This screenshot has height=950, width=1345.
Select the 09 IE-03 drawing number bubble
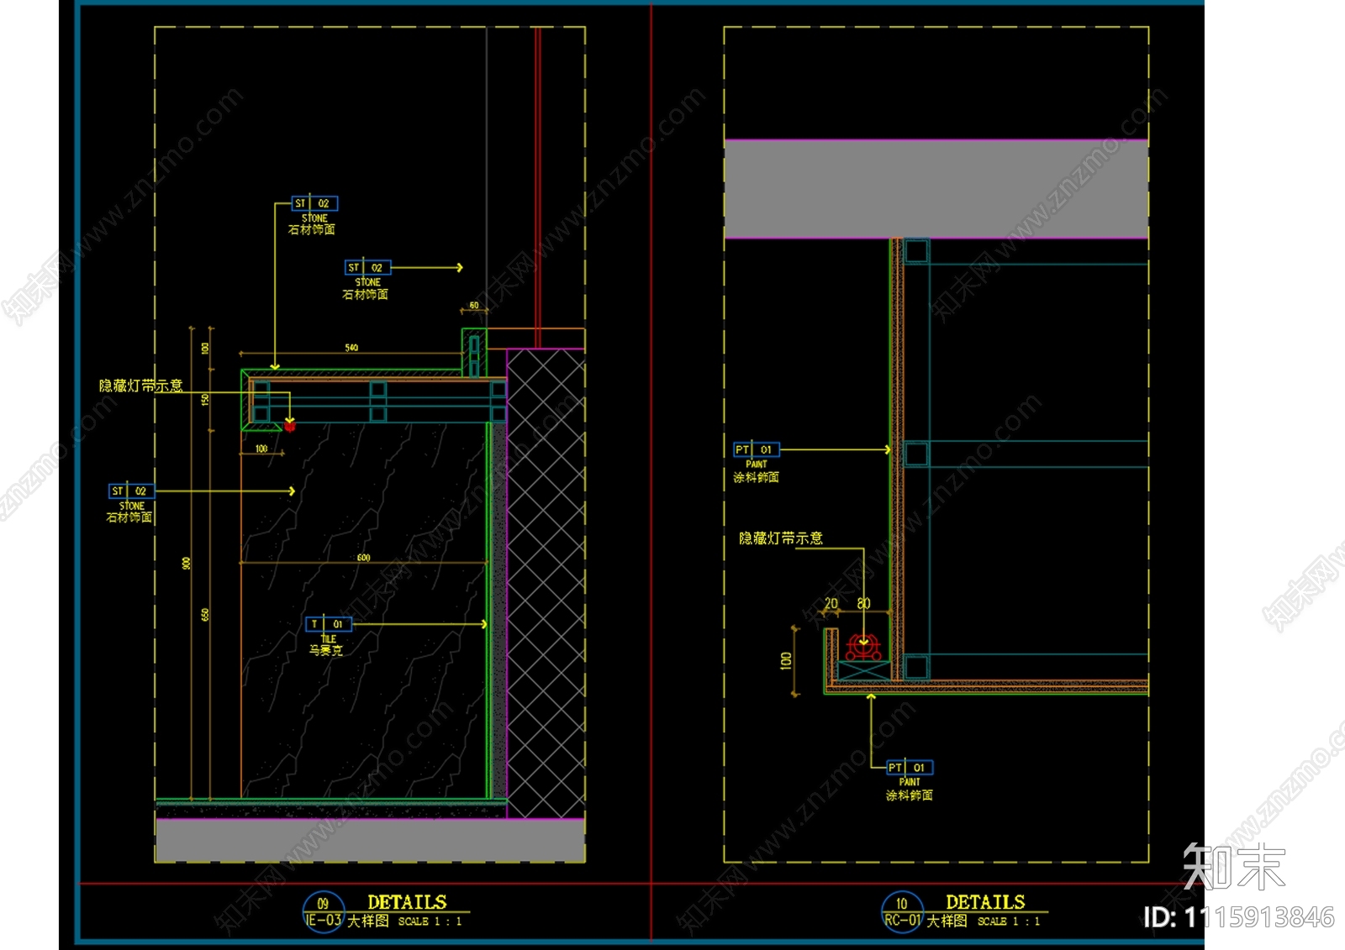click(323, 912)
